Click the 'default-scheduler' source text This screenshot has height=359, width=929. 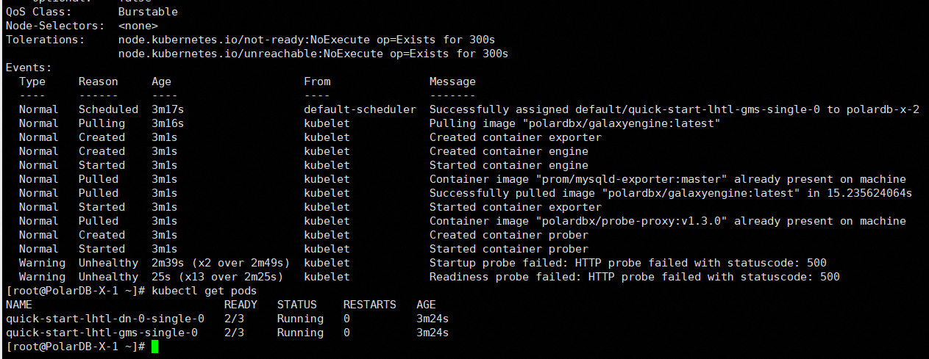tap(360, 109)
